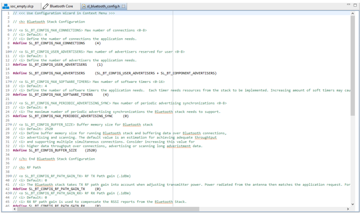Collapse the RF_PATH_GAIN_RX comment fold at line 43
The width and height of the screenshot is (360, 214).
[11, 194]
